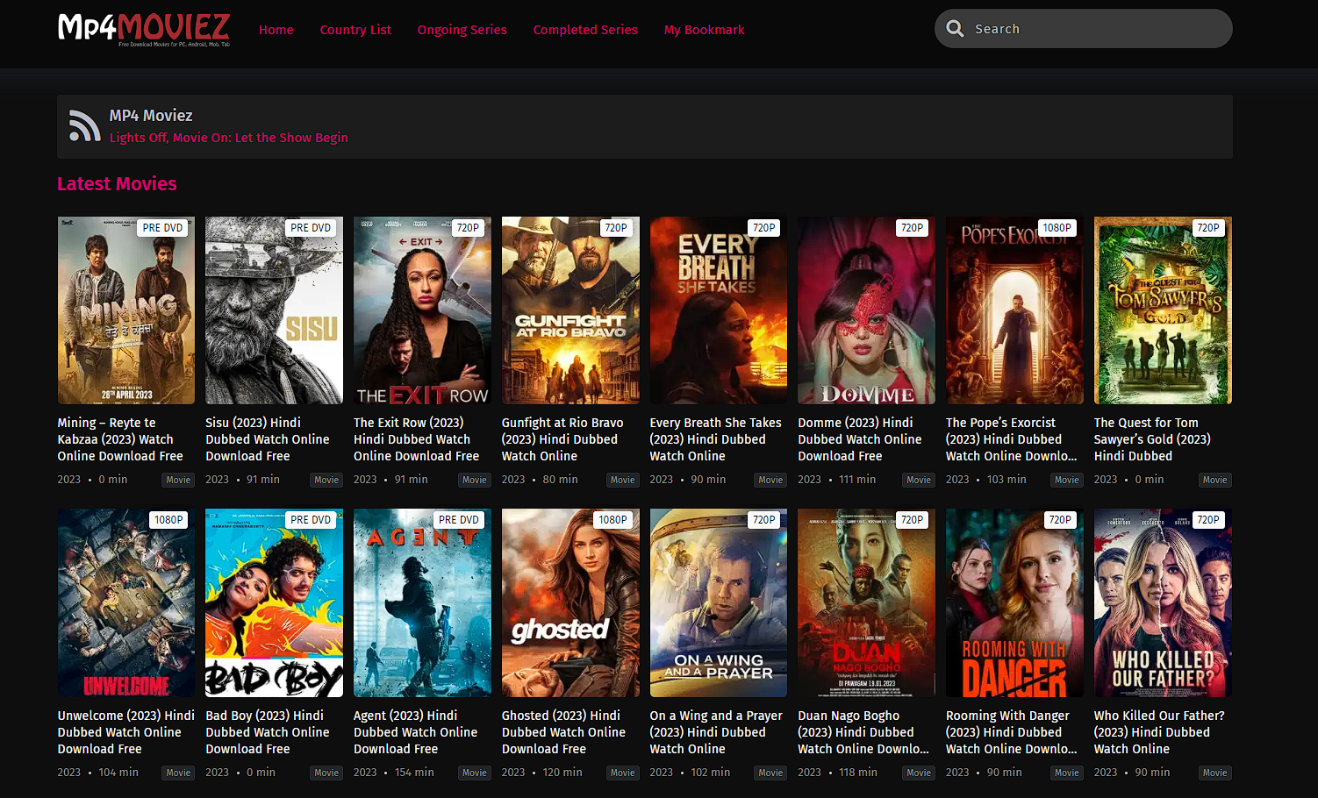
Task: Open the Country List menu
Action: 355,30
